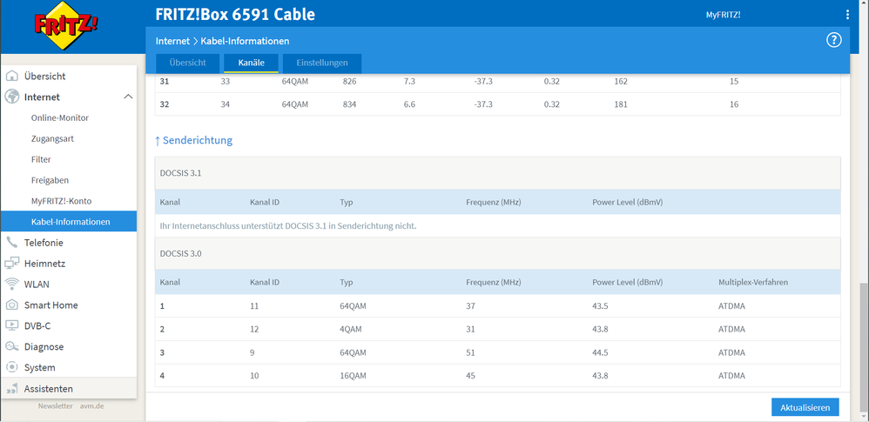The image size is (869, 422).
Task: Click the System icon
Action: [x=12, y=367]
